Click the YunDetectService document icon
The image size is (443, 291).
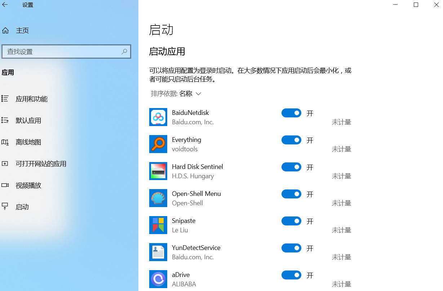point(158,252)
